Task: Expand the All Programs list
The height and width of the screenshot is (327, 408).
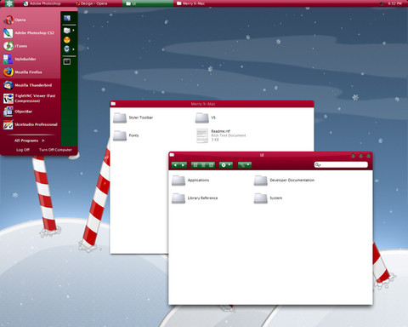Action: [x=30, y=141]
